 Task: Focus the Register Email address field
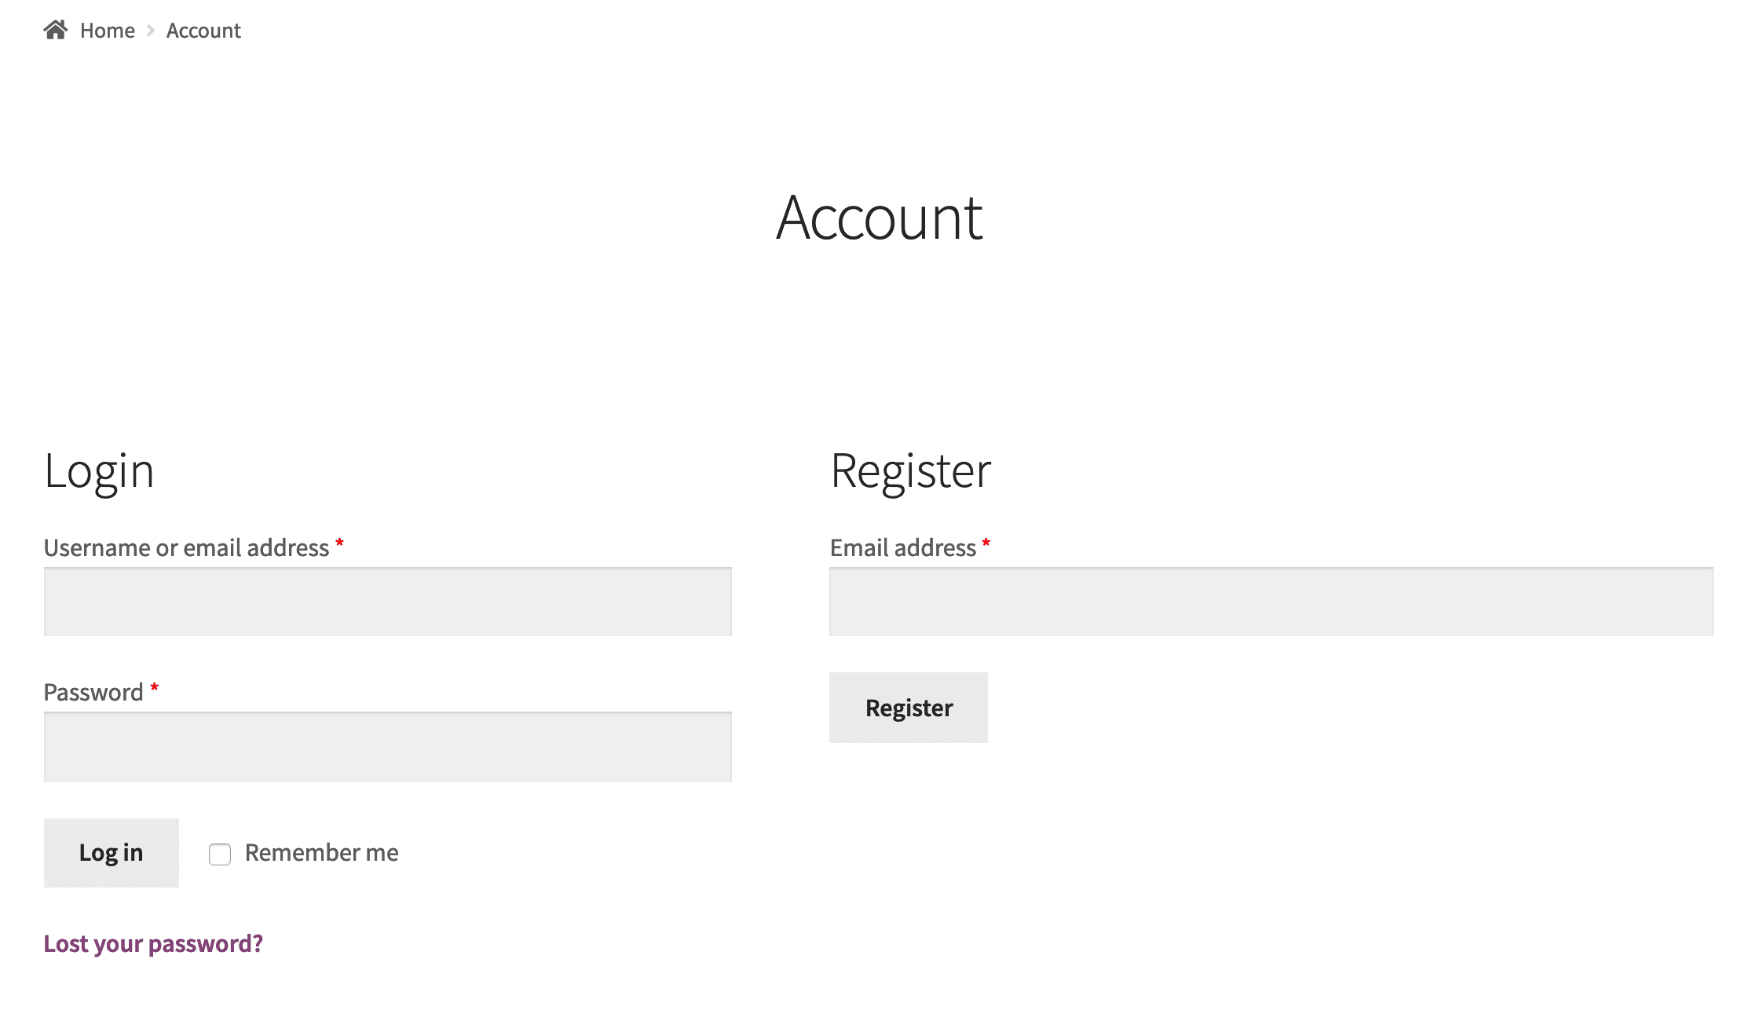click(x=1271, y=602)
